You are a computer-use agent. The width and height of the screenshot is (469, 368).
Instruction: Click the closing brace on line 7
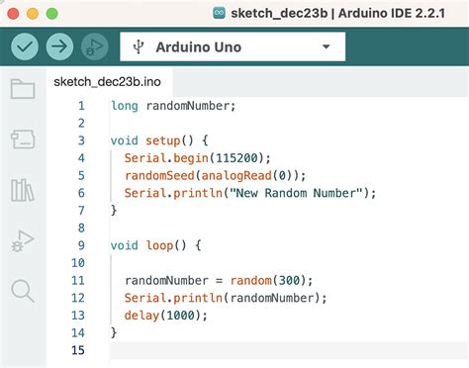tap(114, 211)
